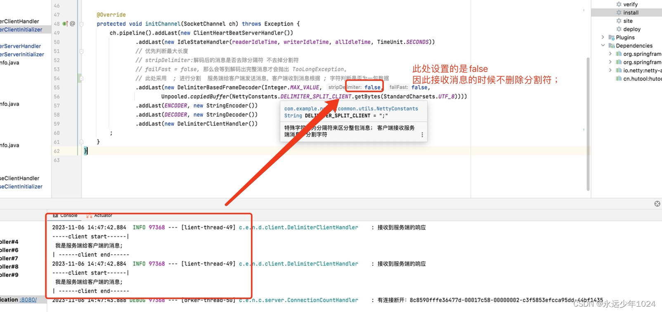Select seClientInitializer in the project tree
Screen dimensions: 662x312
pos(21,187)
